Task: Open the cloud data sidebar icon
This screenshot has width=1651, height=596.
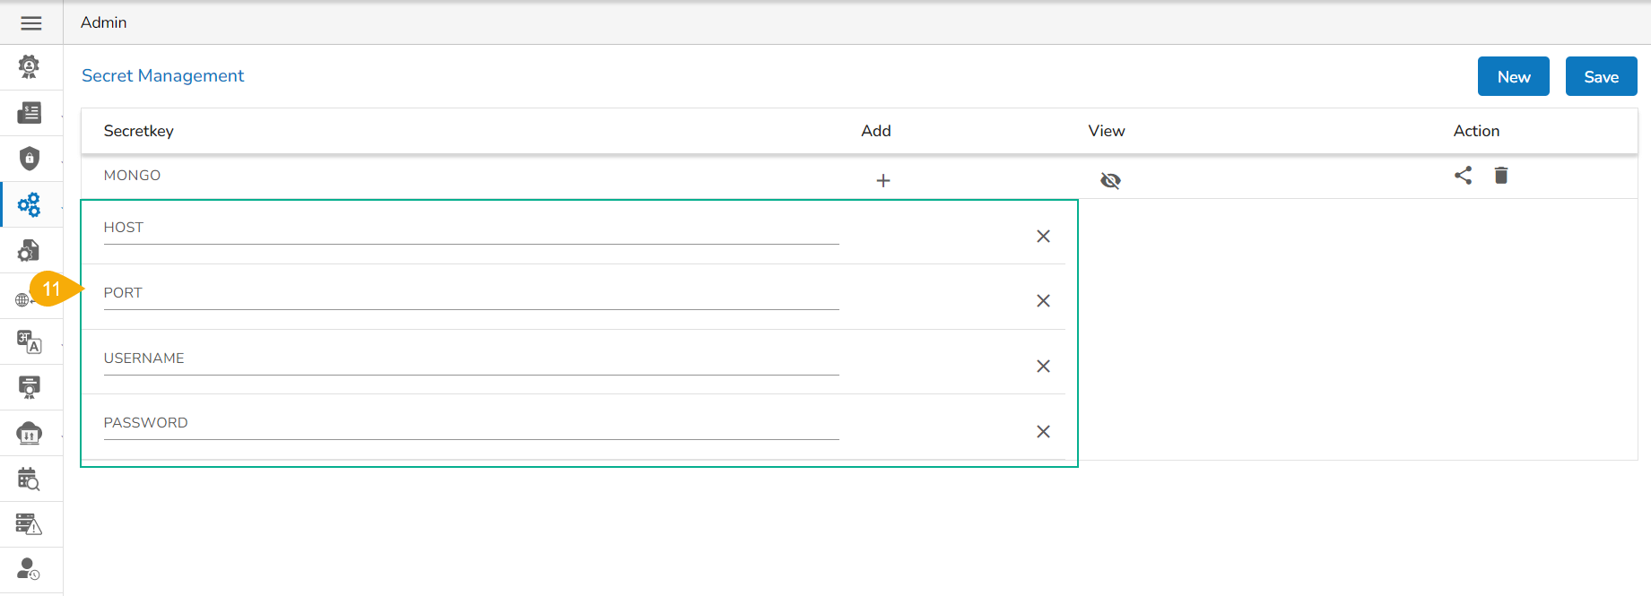Action: pos(30,434)
